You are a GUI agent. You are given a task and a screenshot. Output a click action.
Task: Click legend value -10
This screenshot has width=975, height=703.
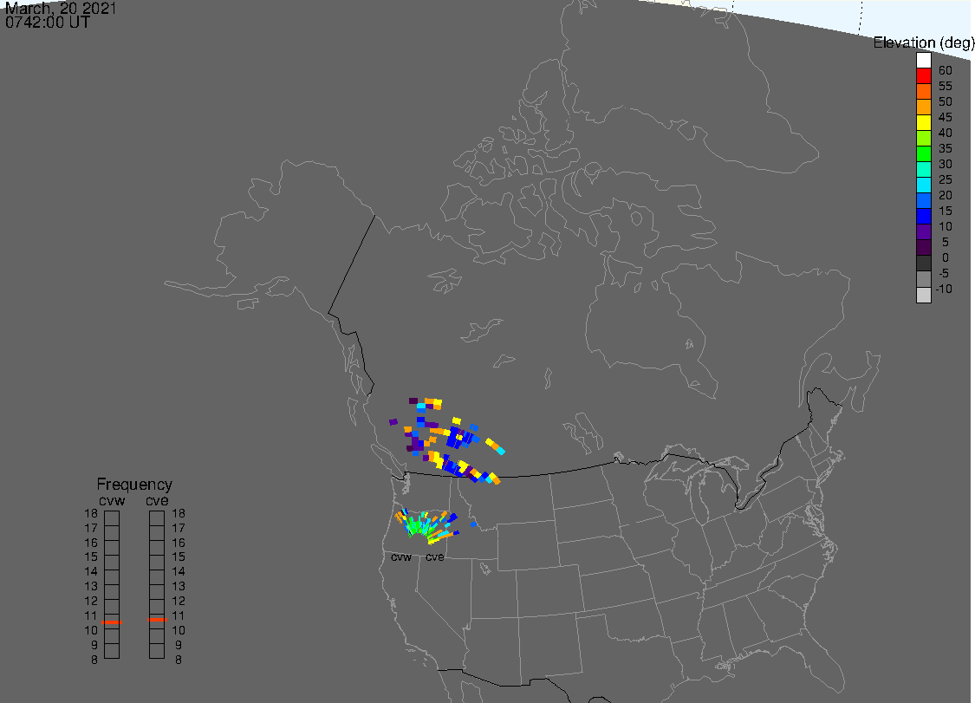944,289
